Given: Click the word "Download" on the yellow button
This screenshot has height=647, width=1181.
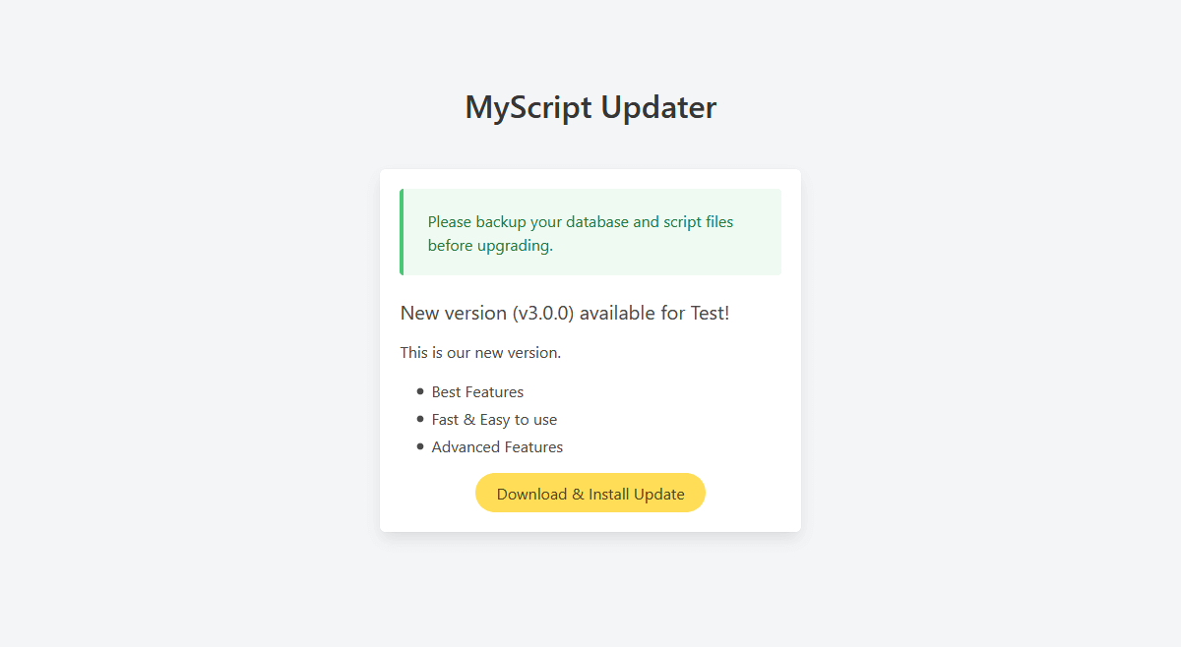Looking at the screenshot, I should 531,495.
